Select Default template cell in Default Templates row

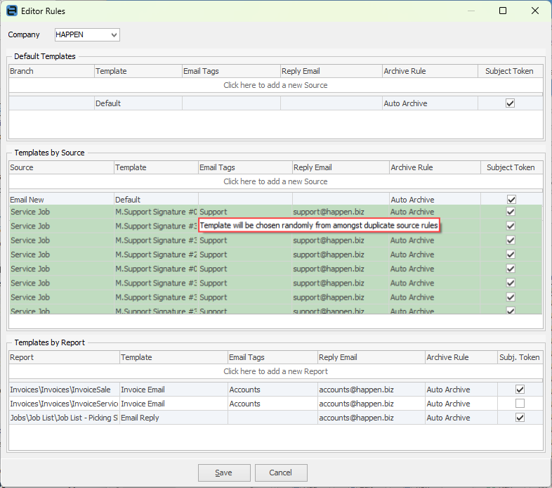pyautogui.click(x=138, y=103)
